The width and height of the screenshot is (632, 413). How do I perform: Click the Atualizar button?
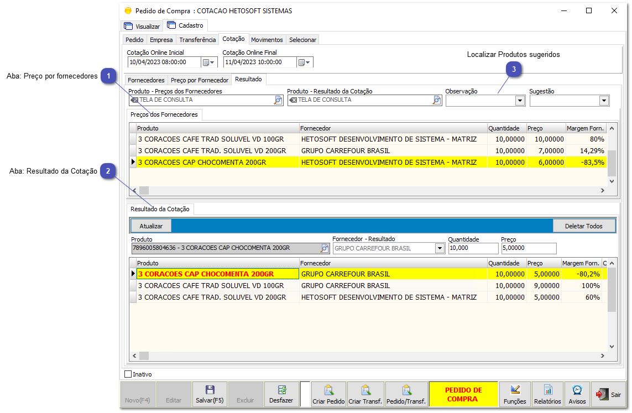tap(151, 226)
